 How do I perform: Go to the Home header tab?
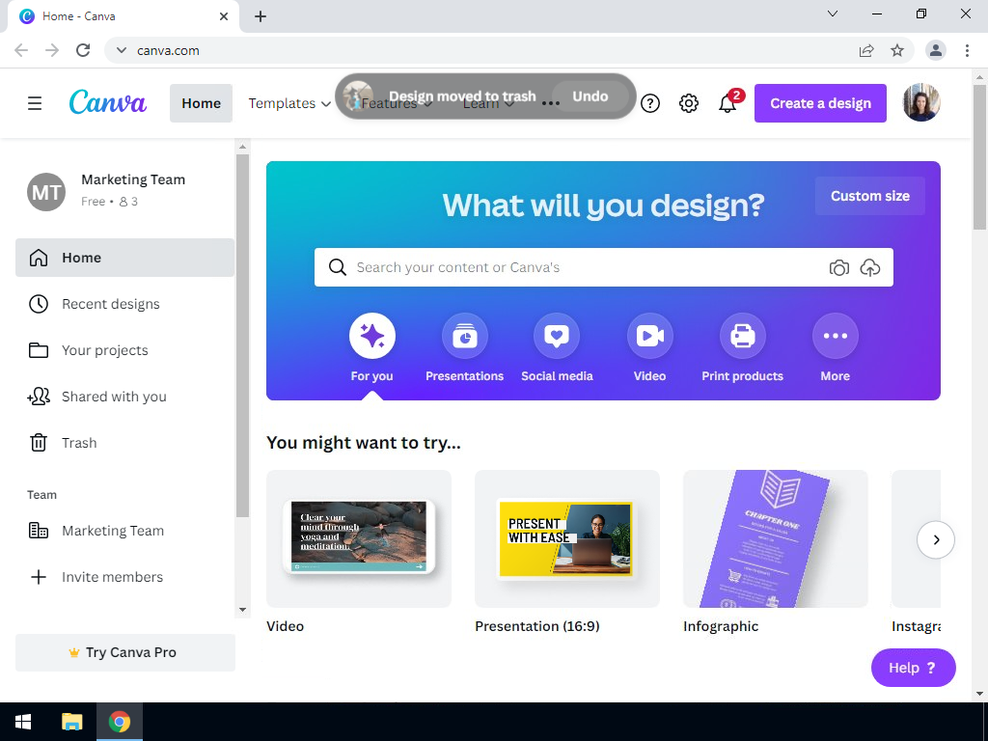pyautogui.click(x=201, y=103)
